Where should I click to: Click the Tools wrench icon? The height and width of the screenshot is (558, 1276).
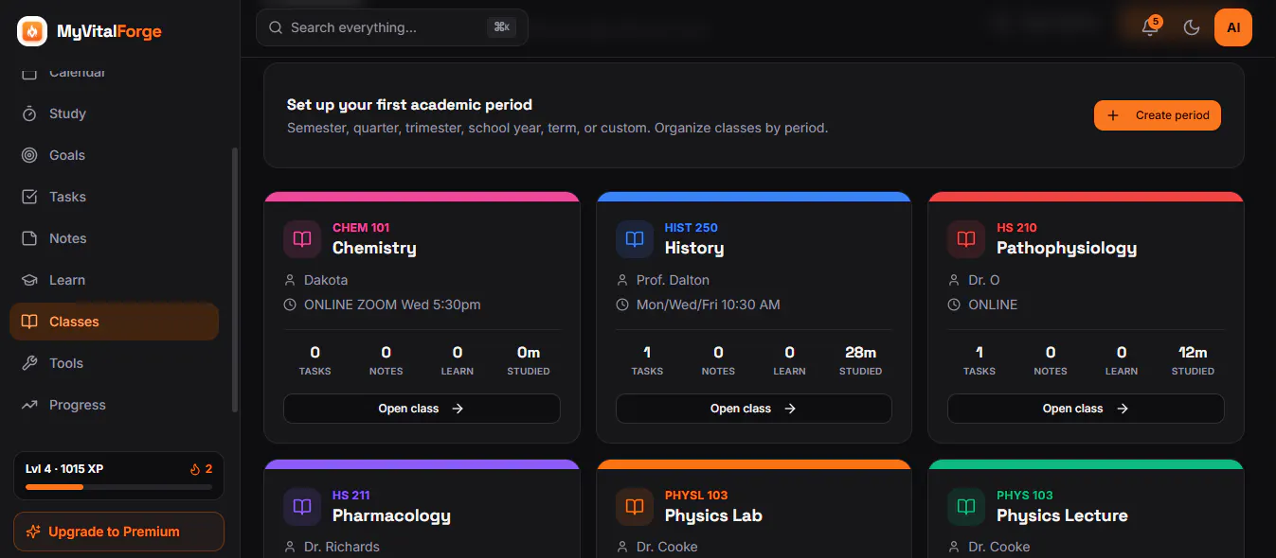point(30,363)
